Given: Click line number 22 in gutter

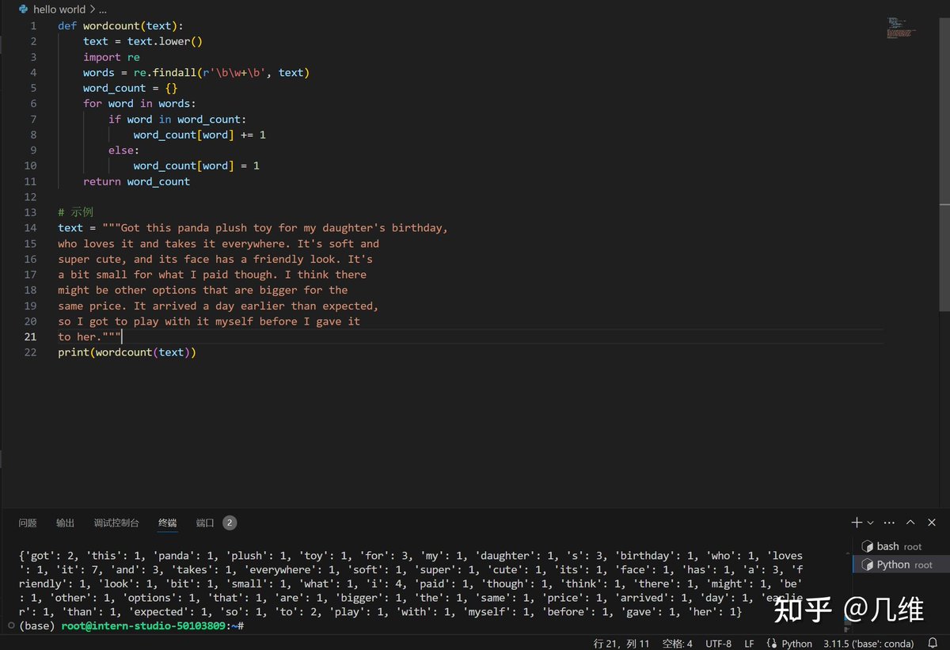Looking at the screenshot, I should click(30, 352).
